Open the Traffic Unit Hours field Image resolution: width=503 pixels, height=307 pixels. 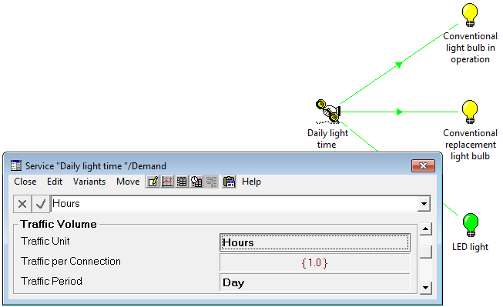(315, 242)
